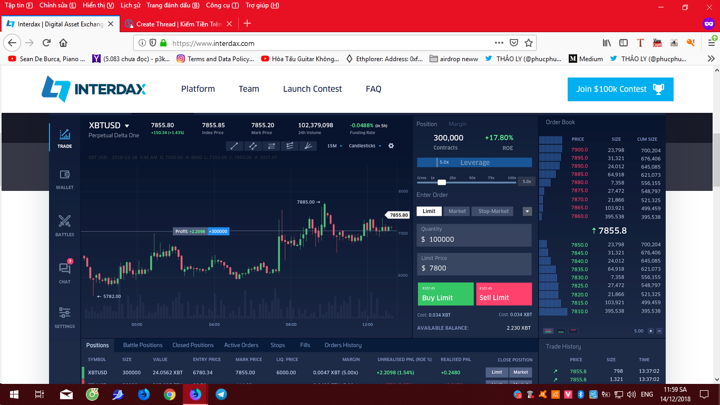Image resolution: width=720 pixels, height=405 pixels.
Task: Open the Launch Contest navigation link
Action: [313, 89]
